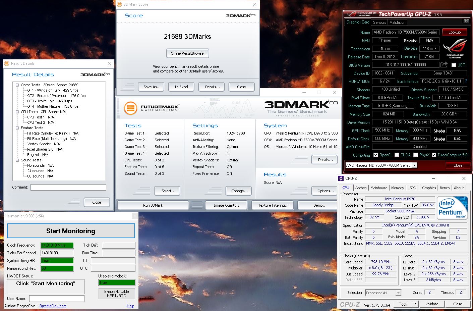Click the Result Details window title icon
This screenshot has width=473, height=311.
7,63
